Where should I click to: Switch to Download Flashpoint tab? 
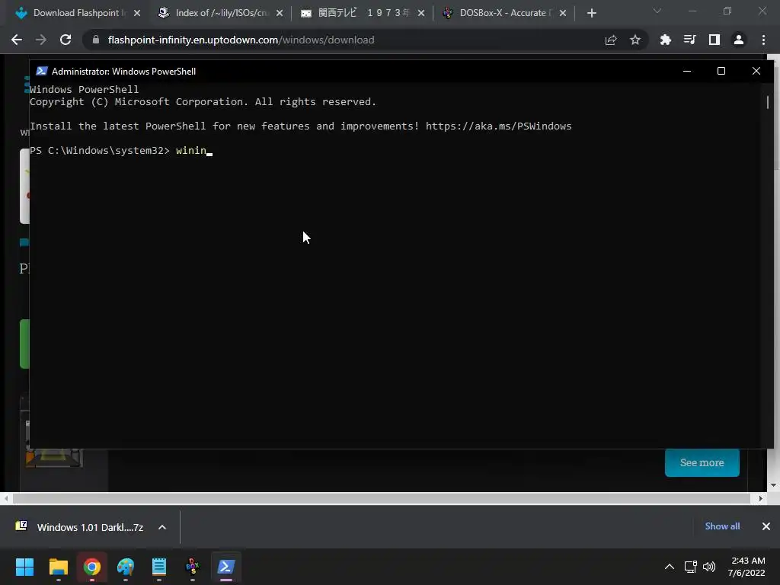[x=71, y=13]
